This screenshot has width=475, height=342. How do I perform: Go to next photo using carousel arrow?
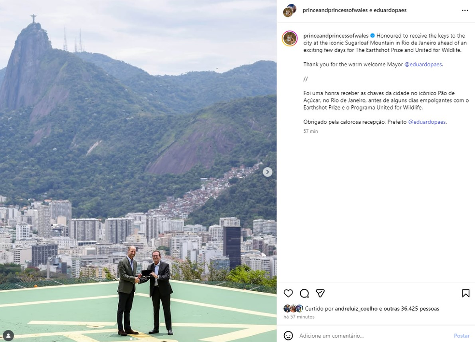tap(267, 172)
